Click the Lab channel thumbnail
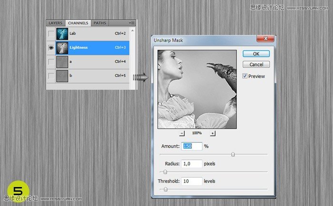Image resolution: width=333 pixels, height=206 pixels. [x=62, y=34]
